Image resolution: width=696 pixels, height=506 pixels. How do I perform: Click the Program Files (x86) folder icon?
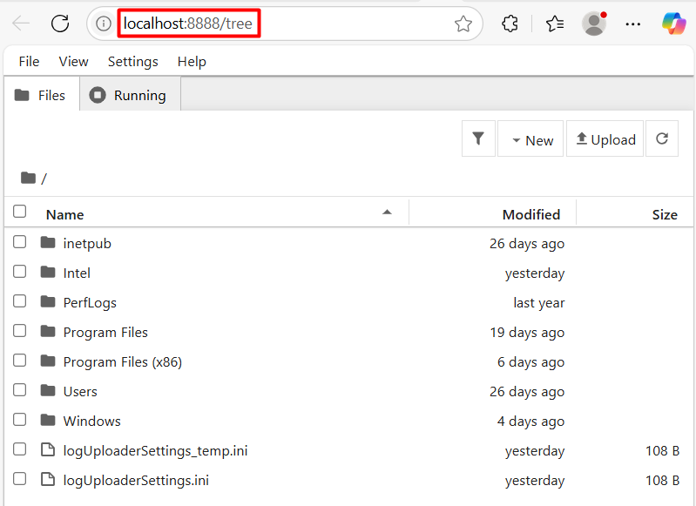point(48,361)
